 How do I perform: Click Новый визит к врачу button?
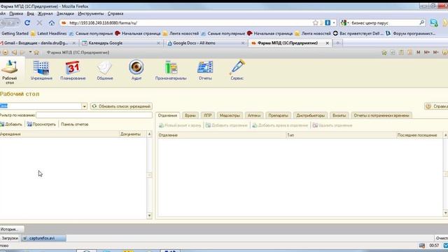[180, 125]
